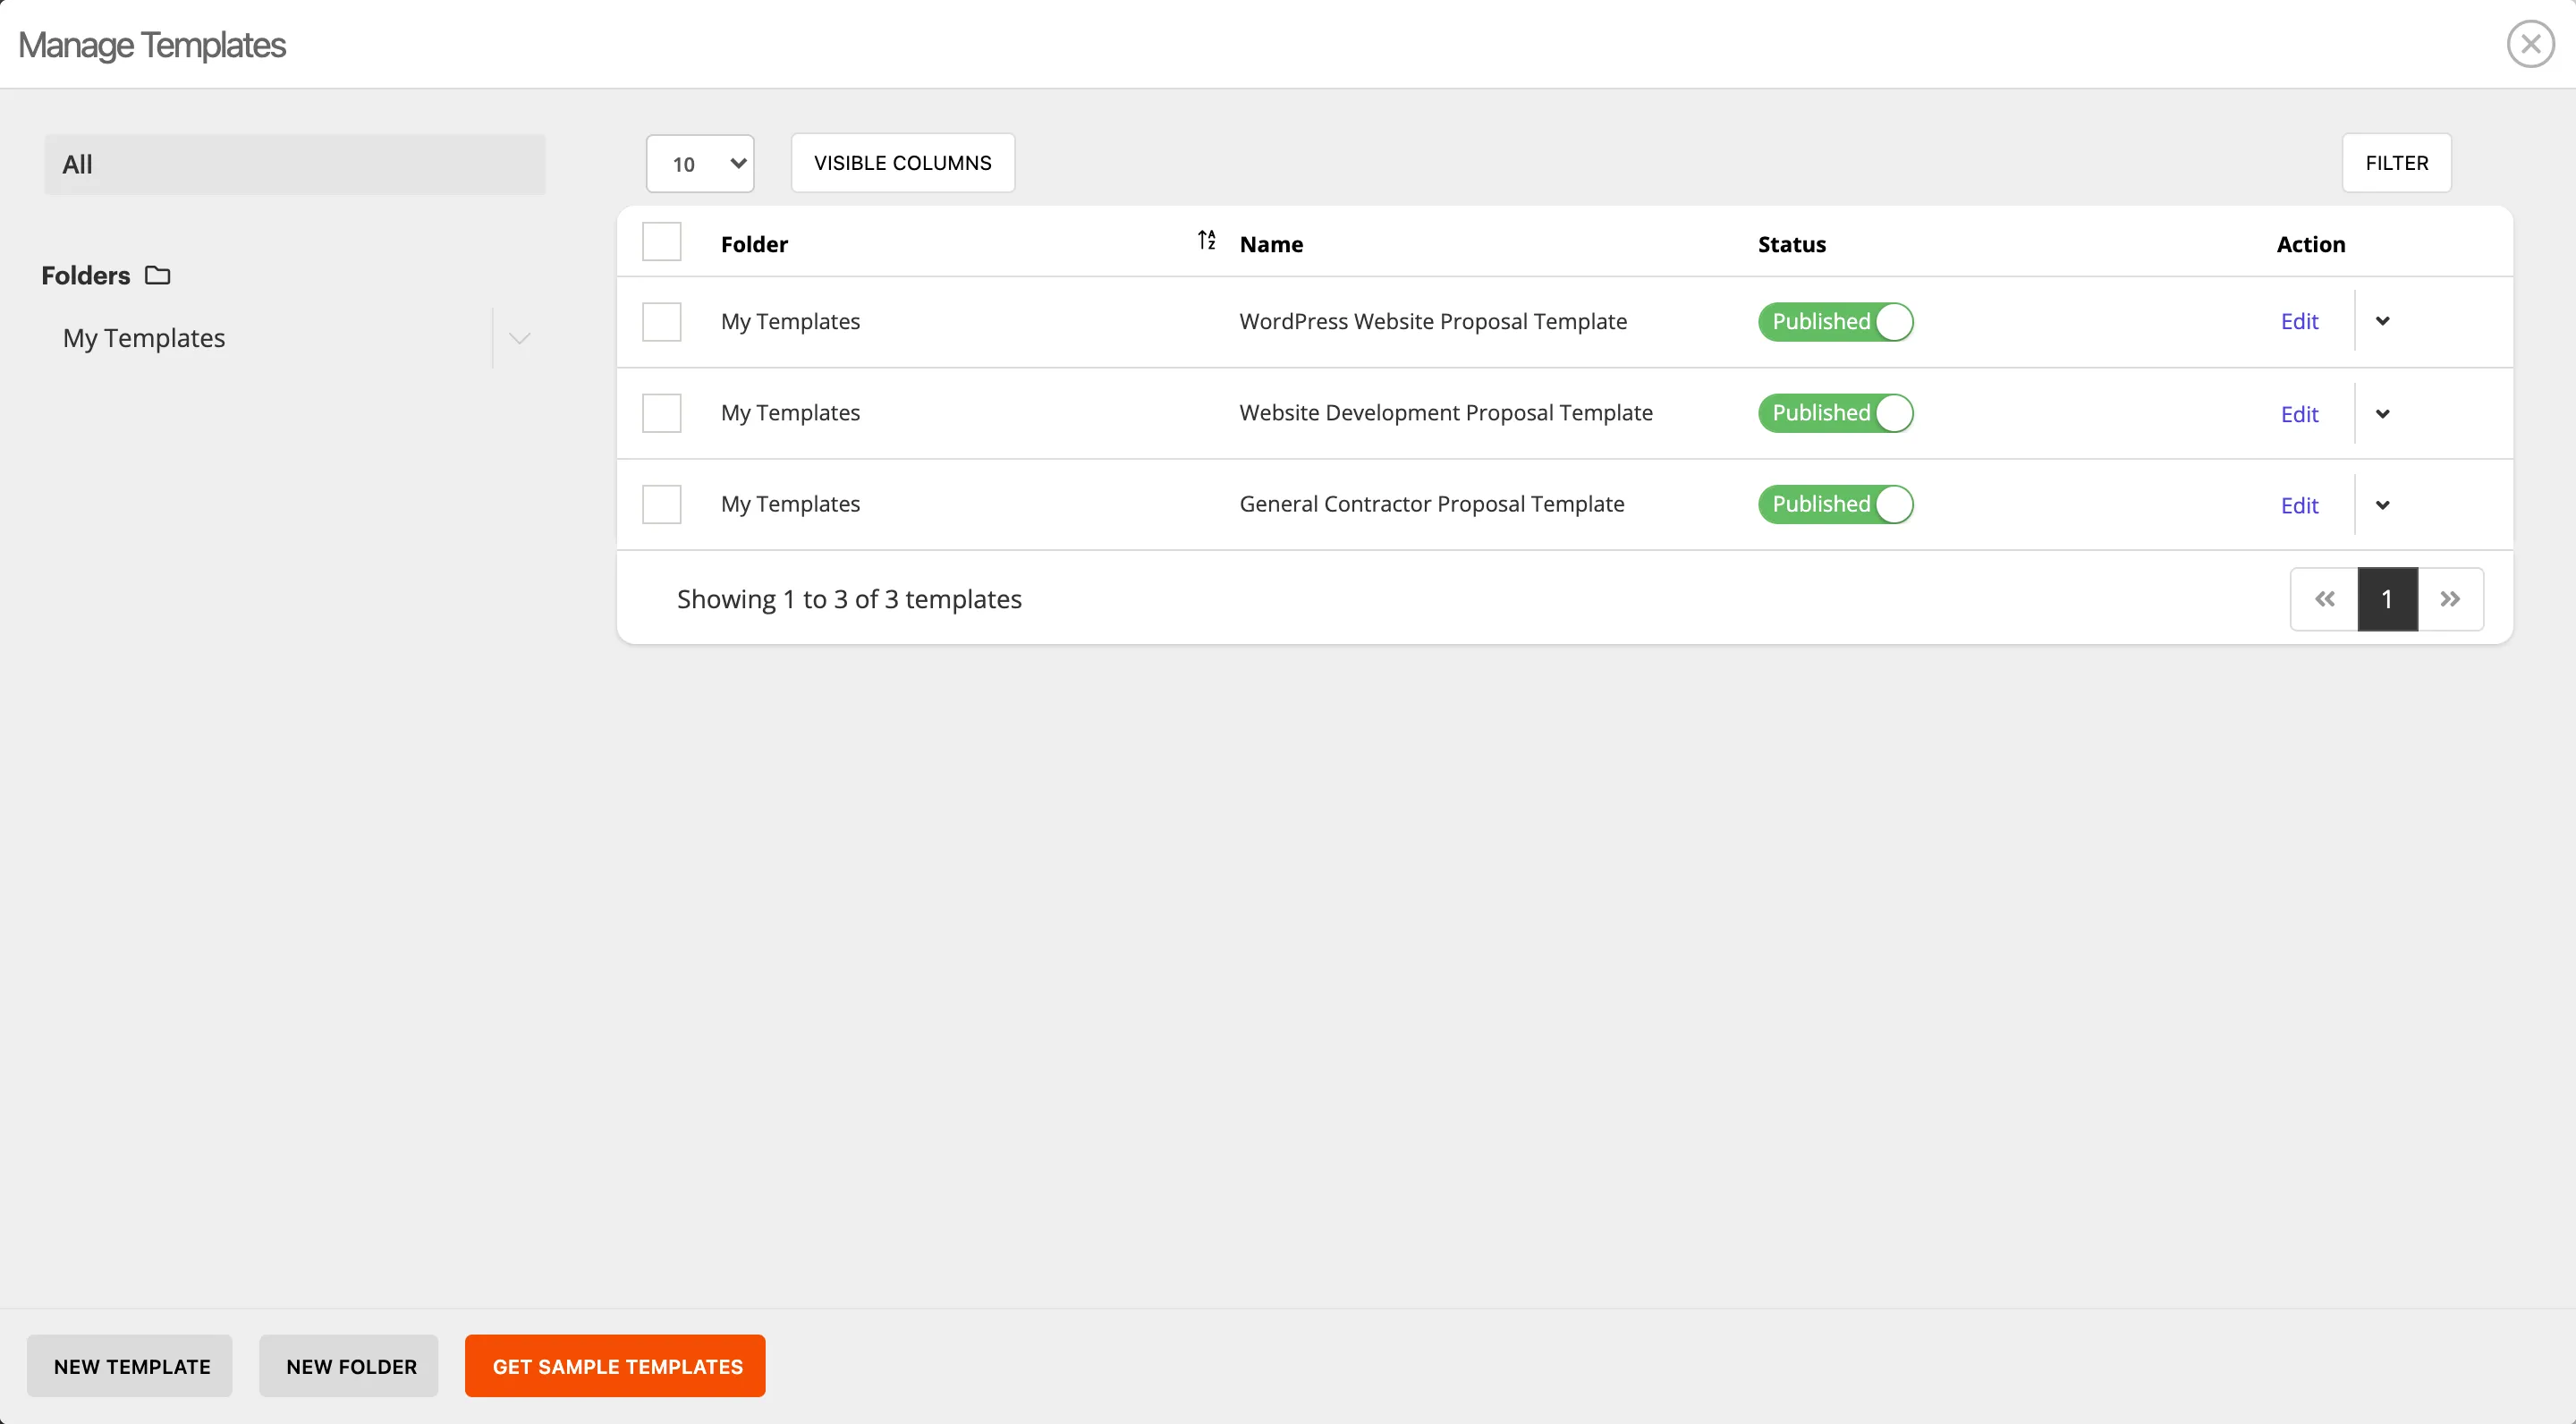This screenshot has height=1424, width=2576.
Task: Select the Website Development Proposal Template row checkbox
Action: click(661, 413)
